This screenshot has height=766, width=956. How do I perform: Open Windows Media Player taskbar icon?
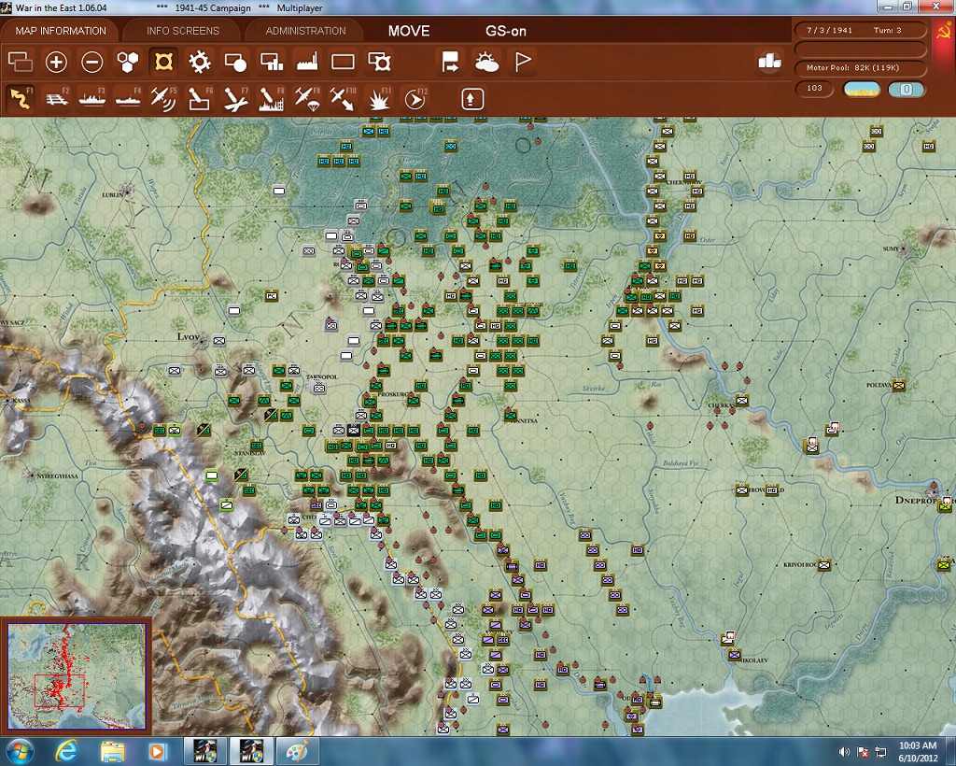157,751
